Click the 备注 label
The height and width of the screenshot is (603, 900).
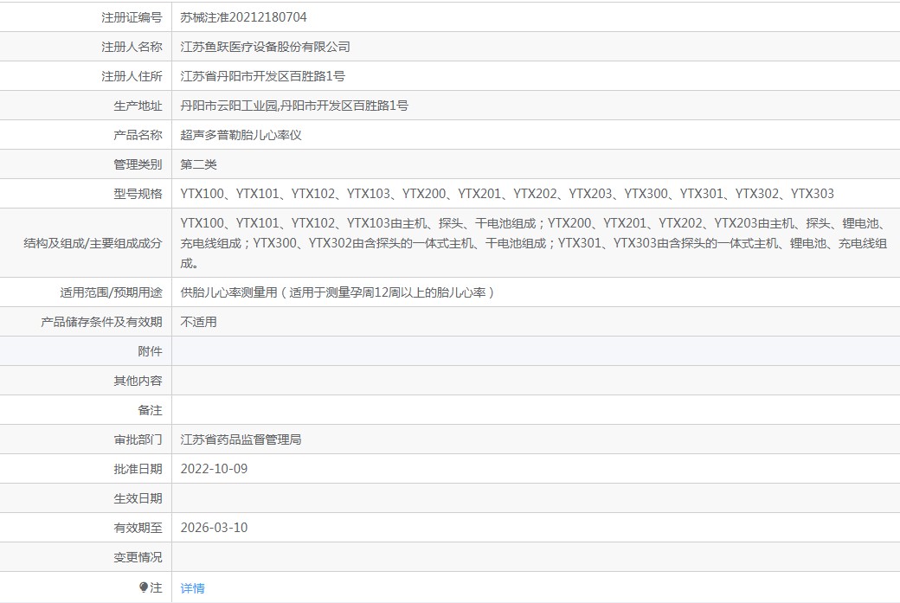click(150, 410)
